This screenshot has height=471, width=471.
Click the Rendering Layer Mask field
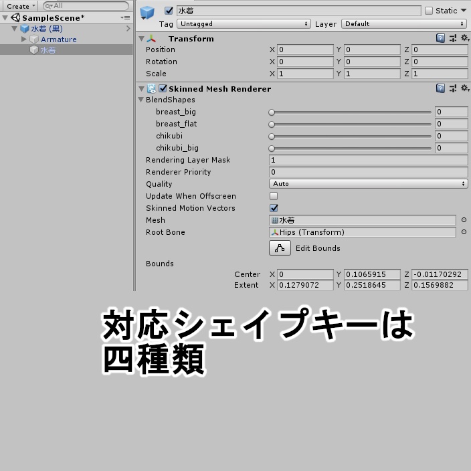[368, 160]
